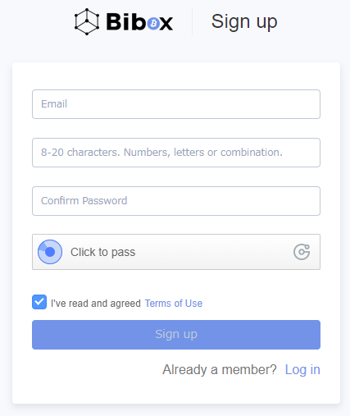Click the "Already a member?" text

point(220,370)
